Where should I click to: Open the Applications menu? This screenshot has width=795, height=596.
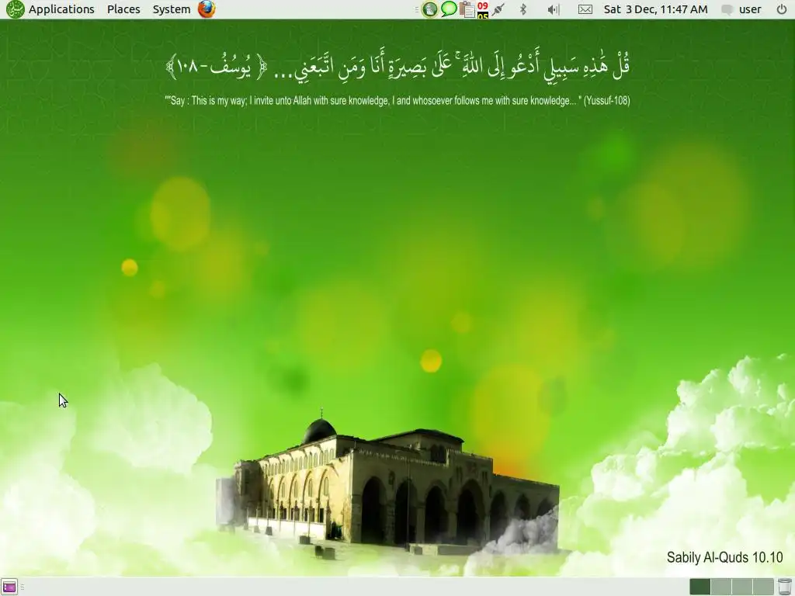point(61,9)
